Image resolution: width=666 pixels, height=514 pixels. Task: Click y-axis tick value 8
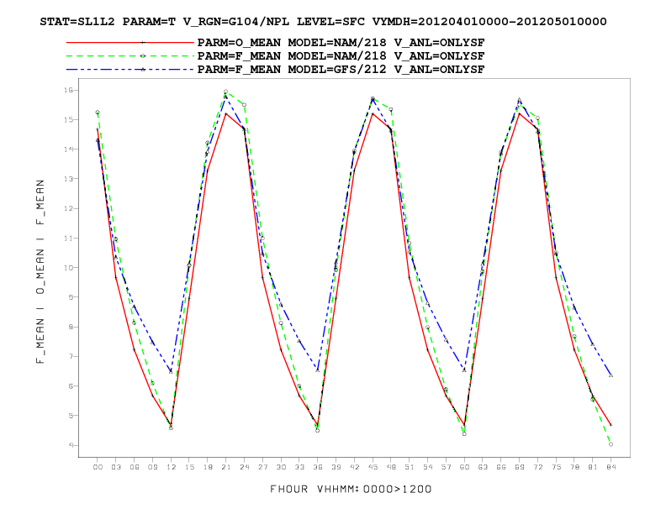pyautogui.click(x=70, y=327)
